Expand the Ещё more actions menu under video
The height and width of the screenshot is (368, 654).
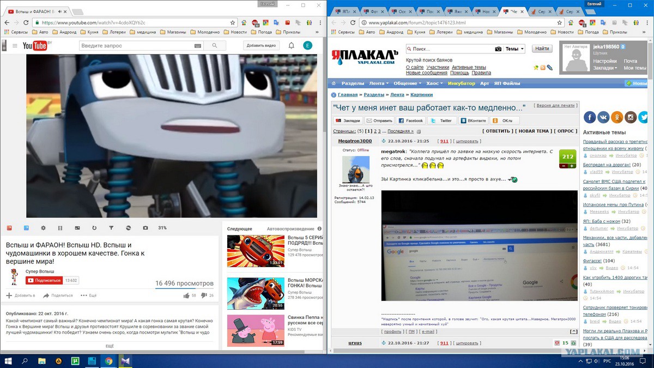[x=88, y=295]
